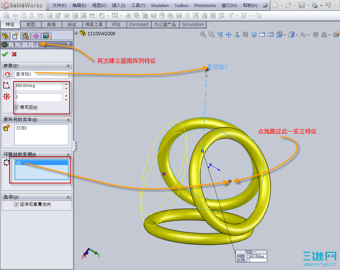Decrease the angle value with down arrow

pyautogui.click(x=66, y=88)
